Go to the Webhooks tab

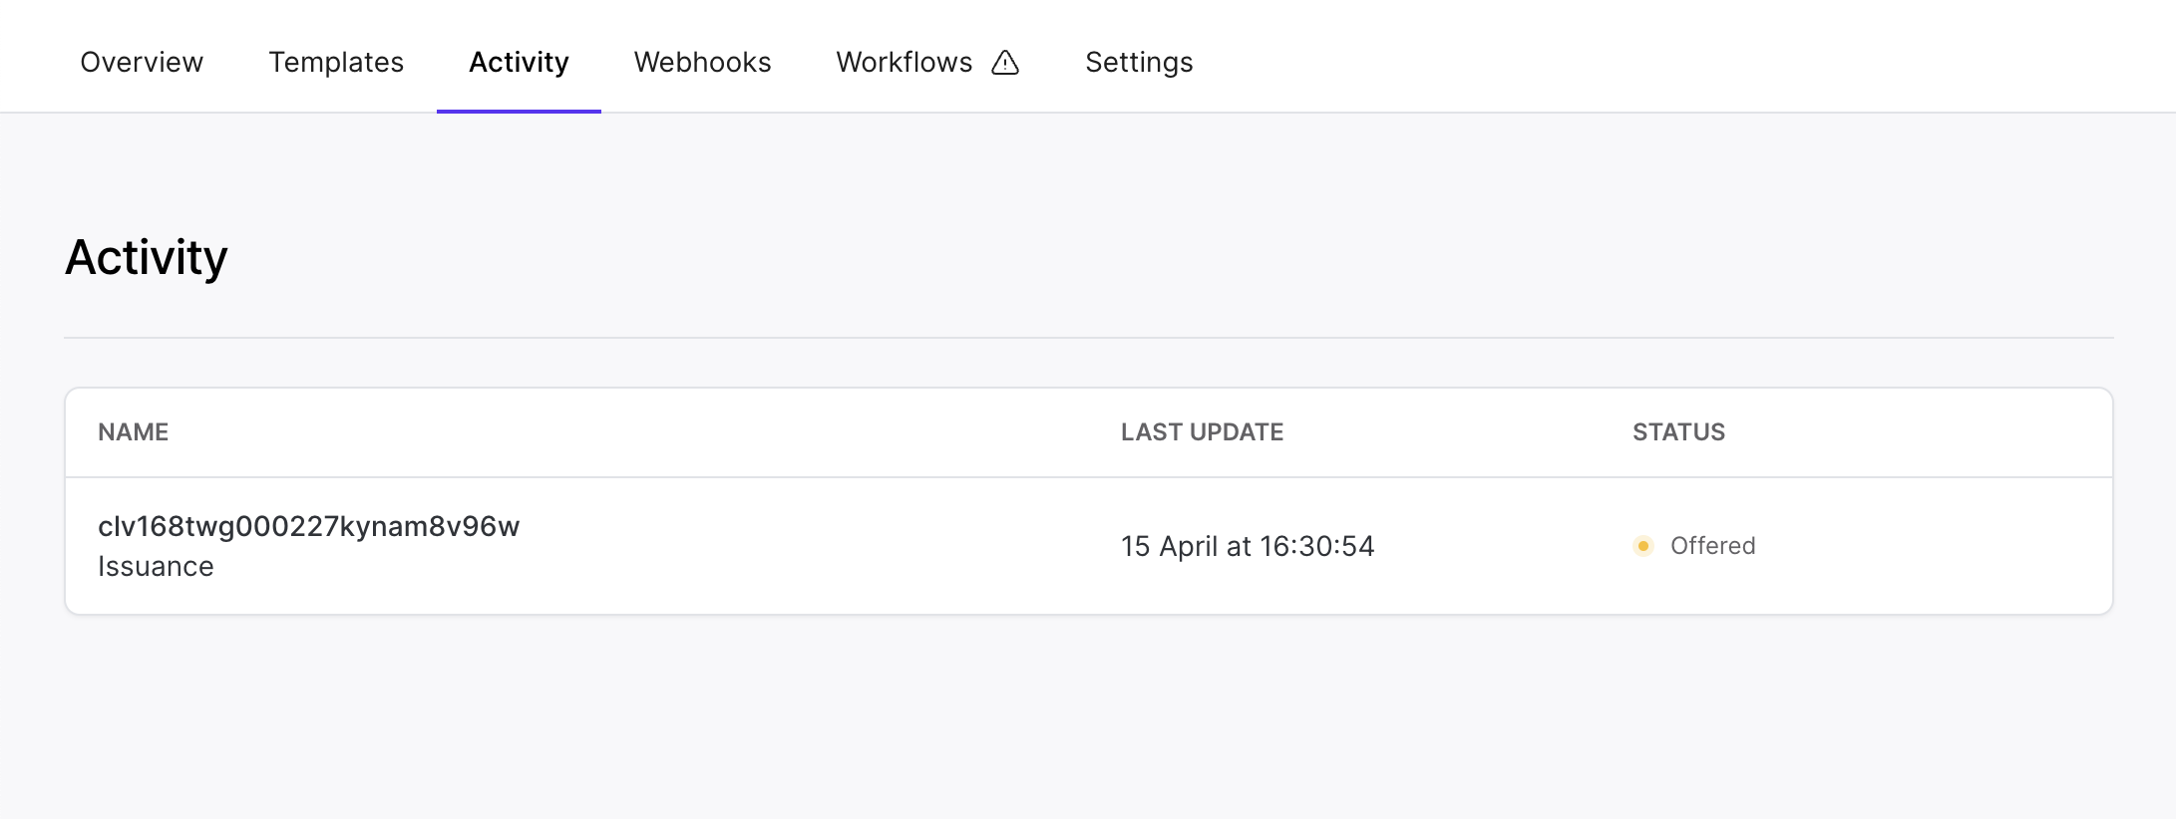point(702,62)
